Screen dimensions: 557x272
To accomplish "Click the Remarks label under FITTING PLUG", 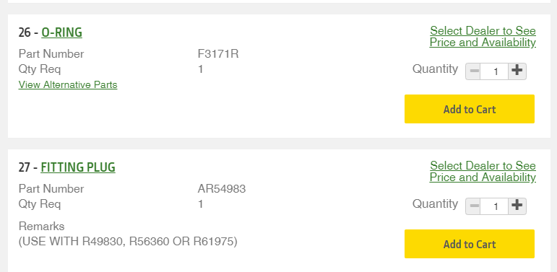I will click(x=42, y=227).
